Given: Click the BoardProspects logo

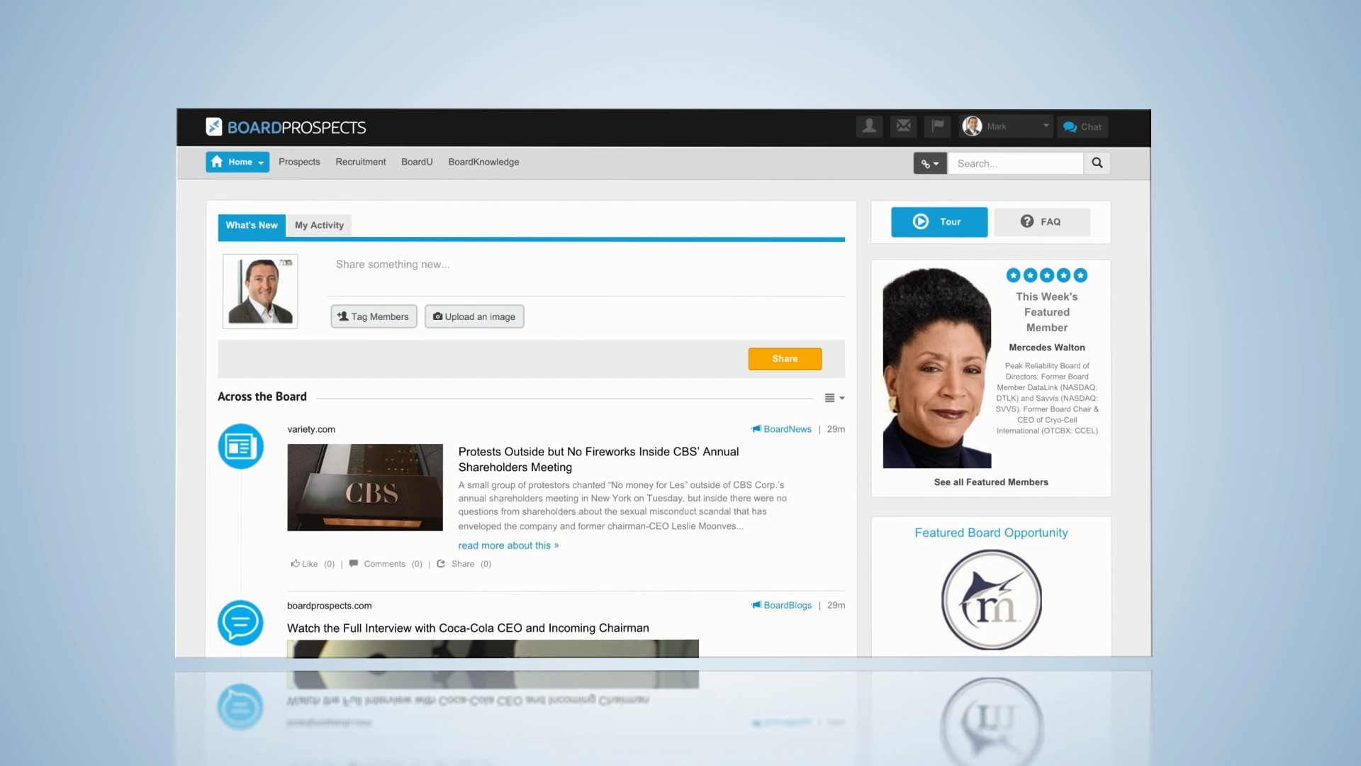Looking at the screenshot, I should (286, 127).
